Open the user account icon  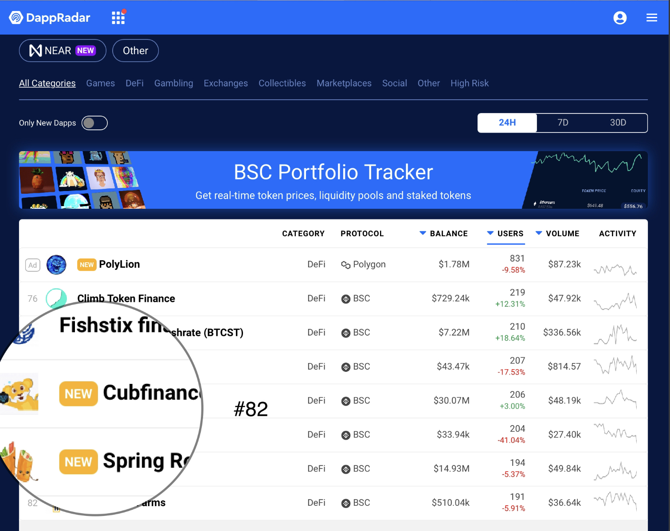click(x=620, y=18)
